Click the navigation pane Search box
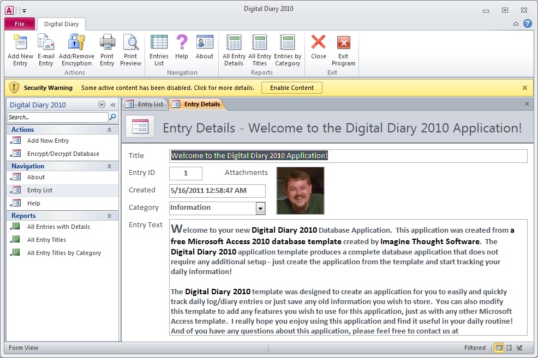Screen dimensions: 538x358 [x=58, y=117]
